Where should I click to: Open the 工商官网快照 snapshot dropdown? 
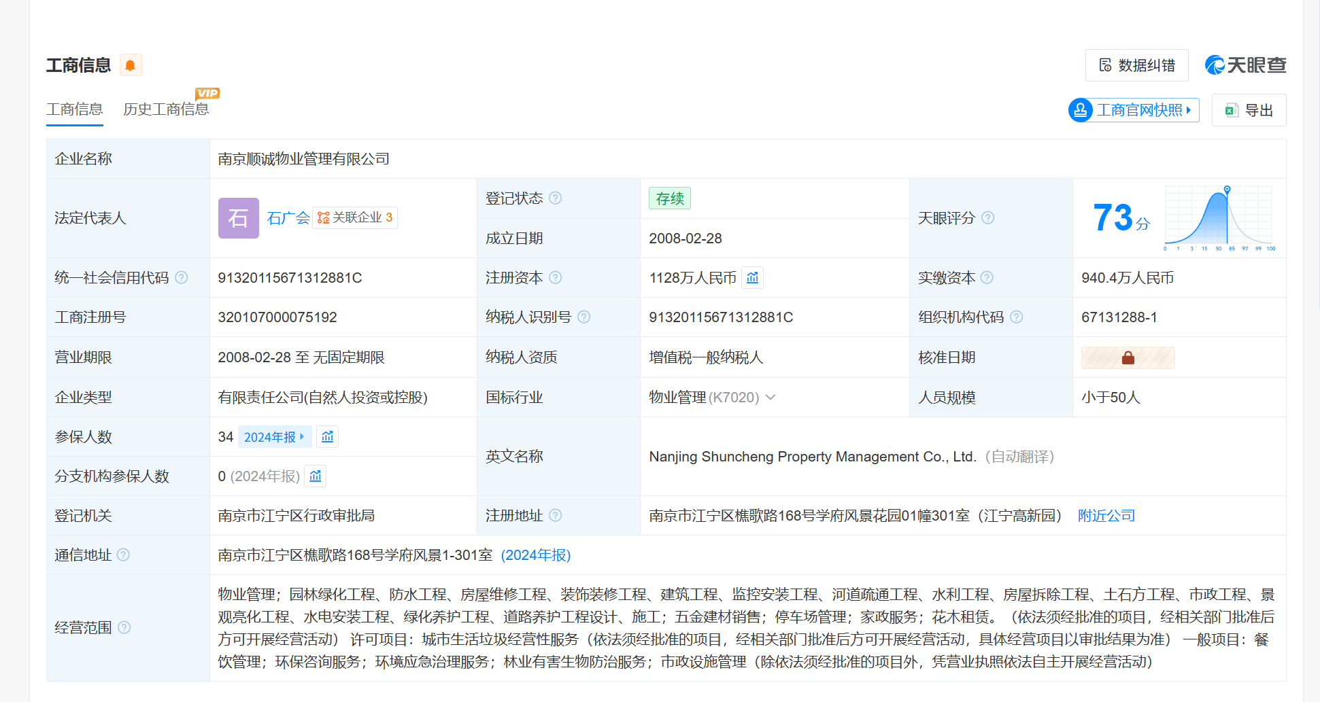pyautogui.click(x=1134, y=110)
